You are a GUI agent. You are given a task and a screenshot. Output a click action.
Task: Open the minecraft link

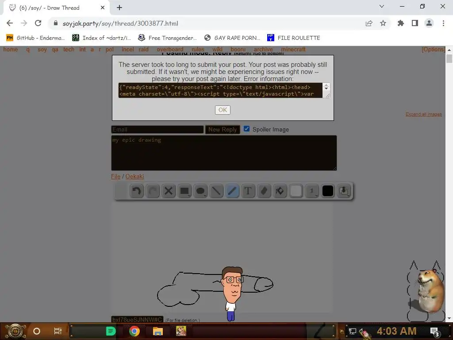pyautogui.click(x=293, y=50)
